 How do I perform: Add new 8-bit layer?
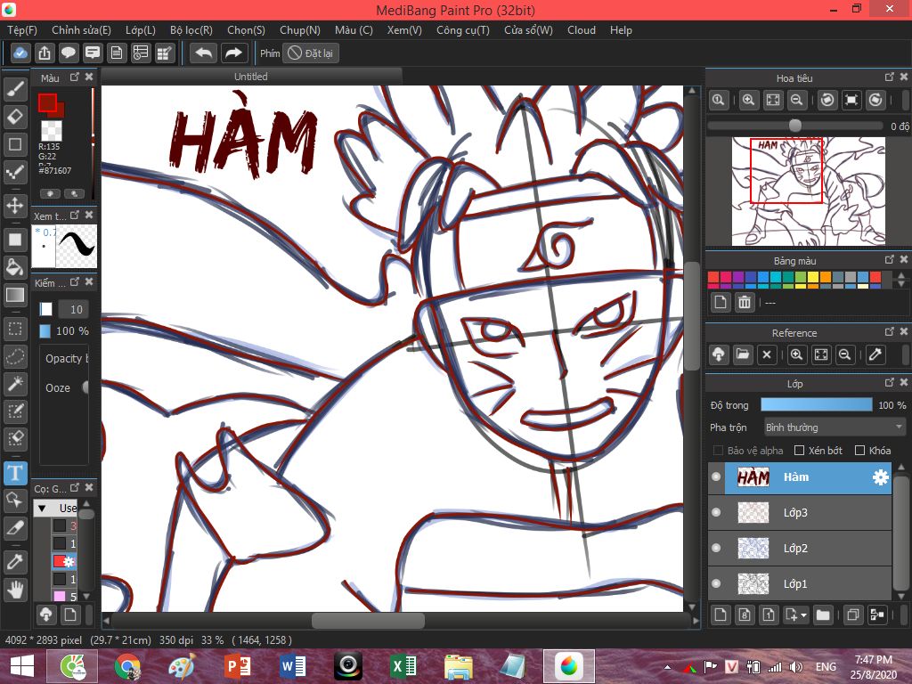click(x=745, y=615)
